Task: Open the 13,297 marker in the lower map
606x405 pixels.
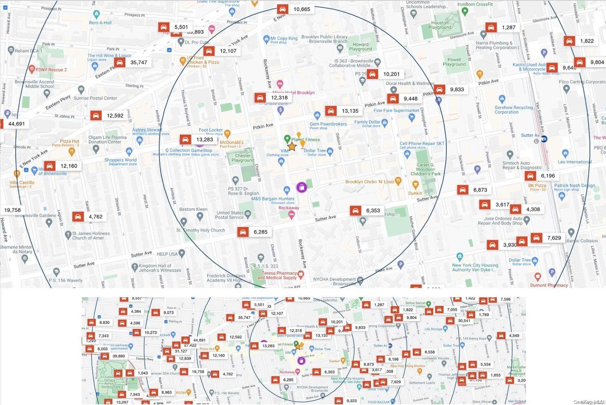Action: [x=118, y=402]
